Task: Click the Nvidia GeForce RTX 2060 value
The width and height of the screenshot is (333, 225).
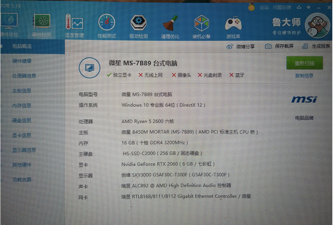Action: (x=168, y=164)
